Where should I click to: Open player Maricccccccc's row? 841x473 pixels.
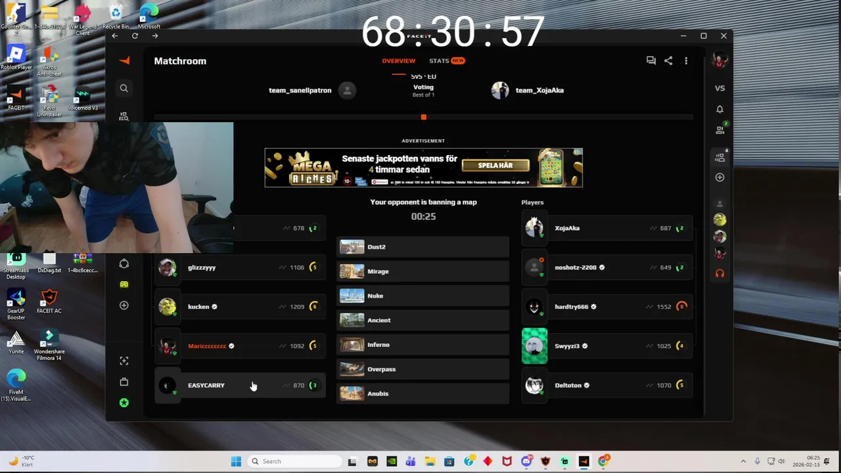pyautogui.click(x=240, y=346)
